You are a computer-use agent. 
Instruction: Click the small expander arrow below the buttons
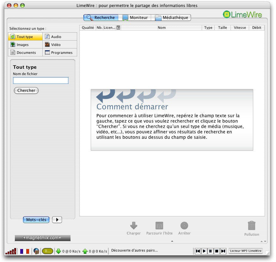pos(172,241)
